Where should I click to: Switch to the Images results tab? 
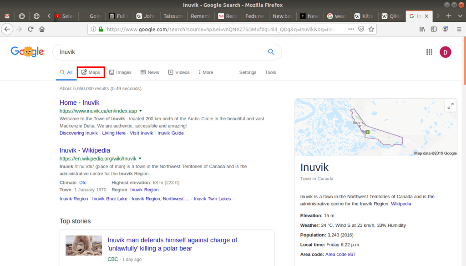coord(120,72)
